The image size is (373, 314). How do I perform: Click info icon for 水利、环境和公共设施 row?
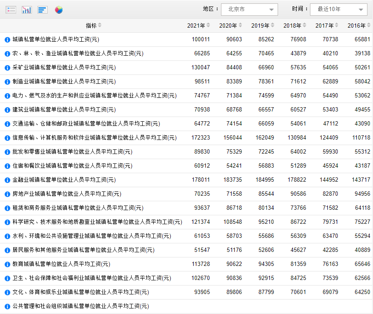click(7, 236)
